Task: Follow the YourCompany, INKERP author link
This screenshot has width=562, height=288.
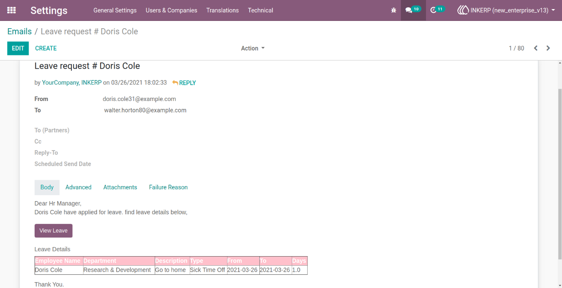Action: coord(72,83)
